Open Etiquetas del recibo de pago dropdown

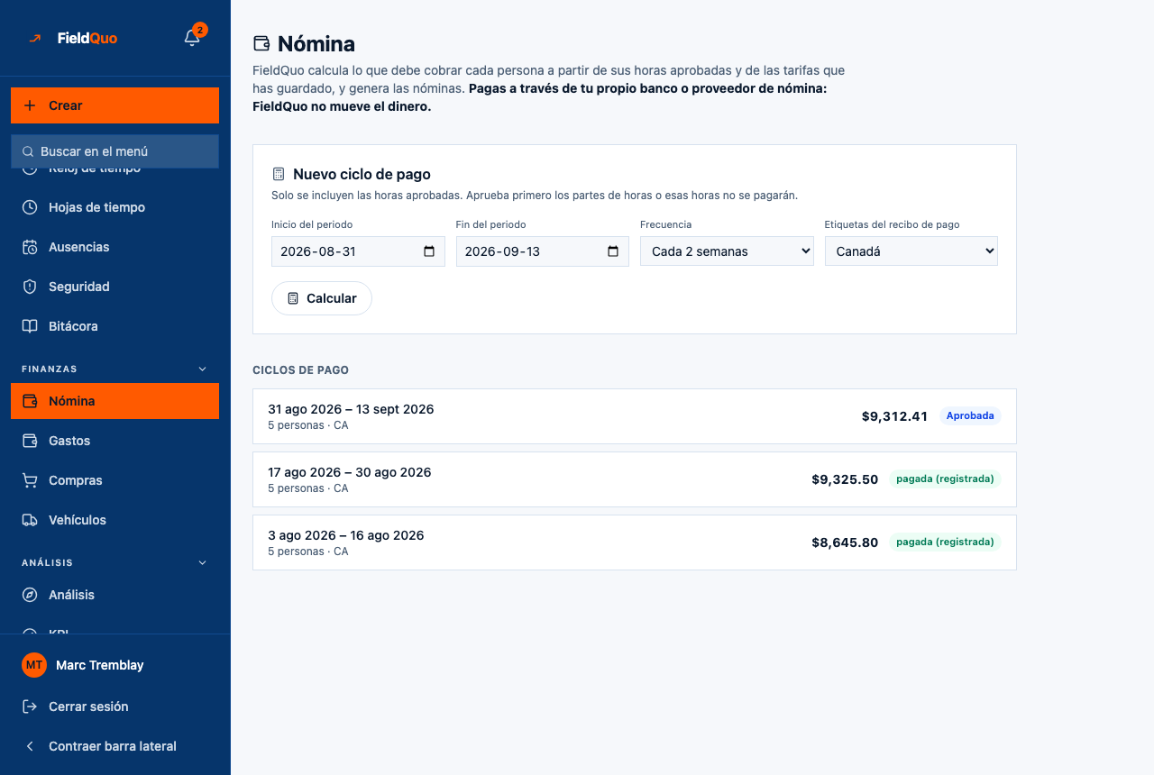pyautogui.click(x=911, y=251)
